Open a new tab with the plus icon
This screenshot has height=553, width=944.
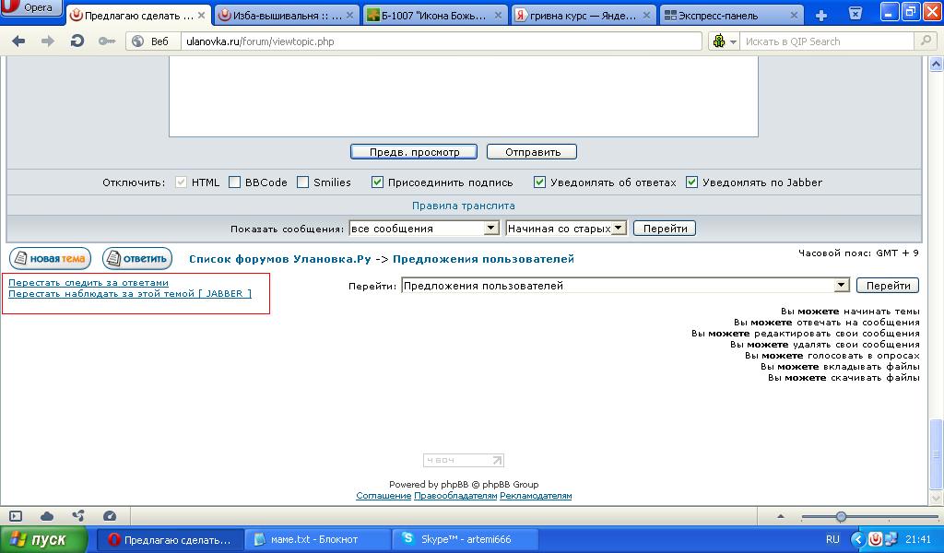pyautogui.click(x=819, y=13)
